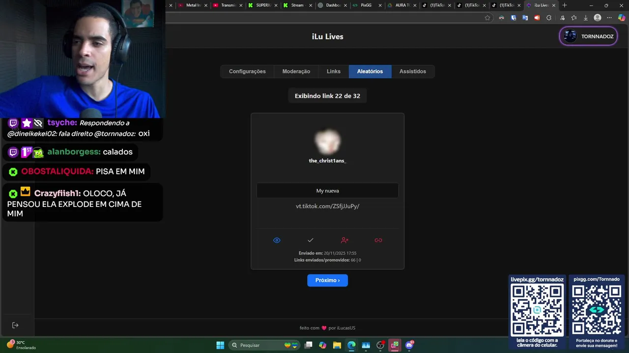Open browser favorites list icon
The image size is (629, 353).
pos(574,18)
